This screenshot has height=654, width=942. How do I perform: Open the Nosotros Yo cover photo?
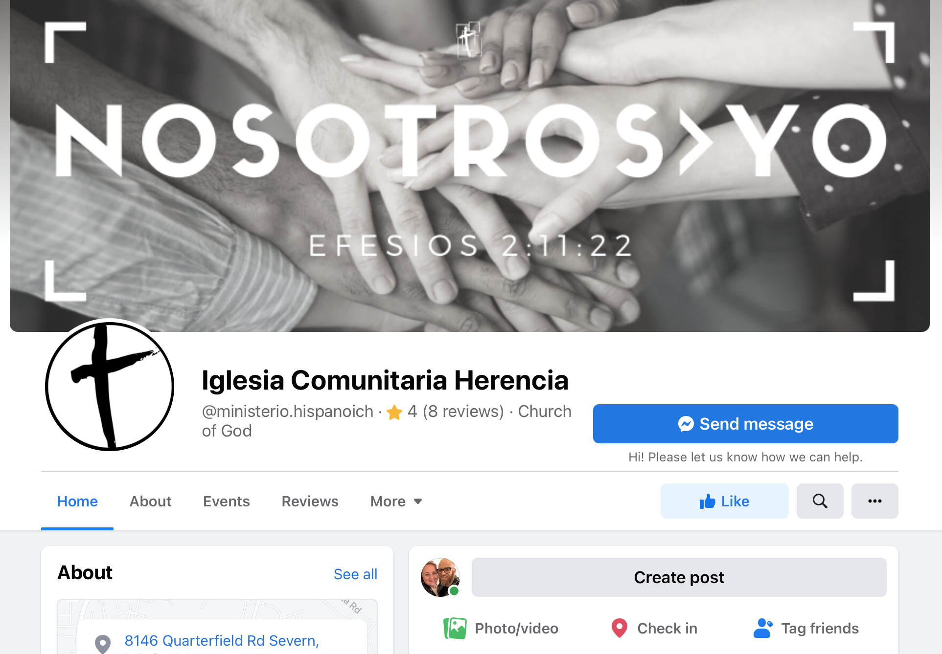point(470,165)
